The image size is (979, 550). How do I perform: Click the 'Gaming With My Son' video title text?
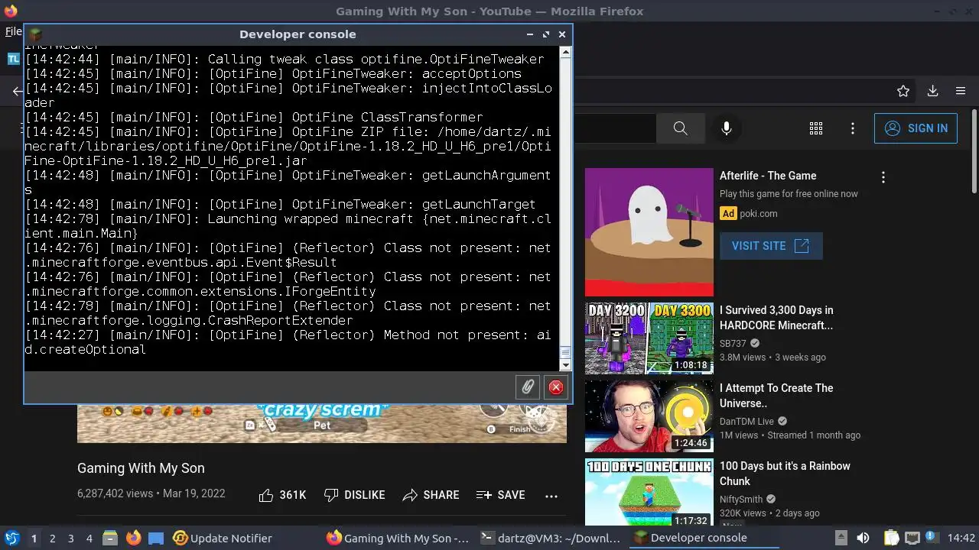(141, 468)
